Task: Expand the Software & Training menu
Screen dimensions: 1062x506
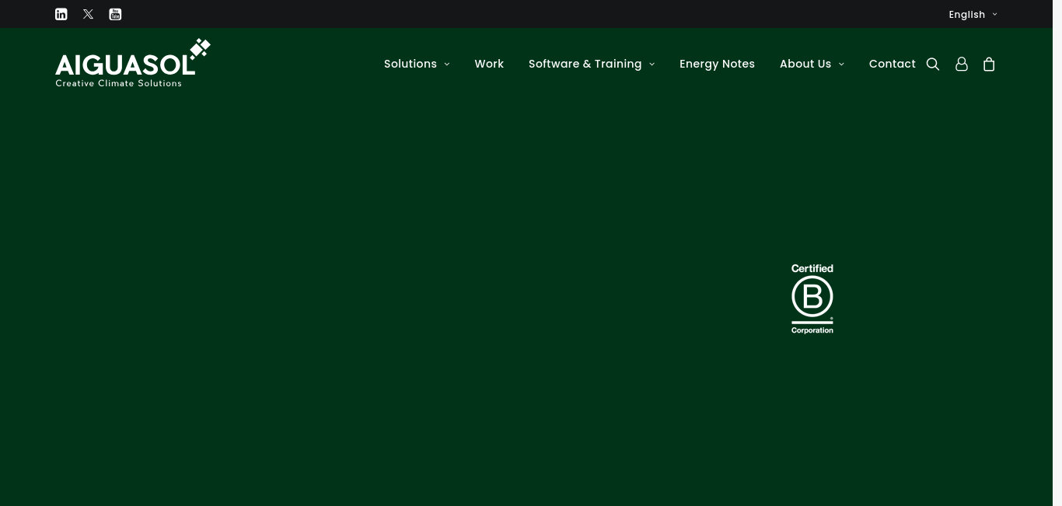Action: pyautogui.click(x=592, y=64)
